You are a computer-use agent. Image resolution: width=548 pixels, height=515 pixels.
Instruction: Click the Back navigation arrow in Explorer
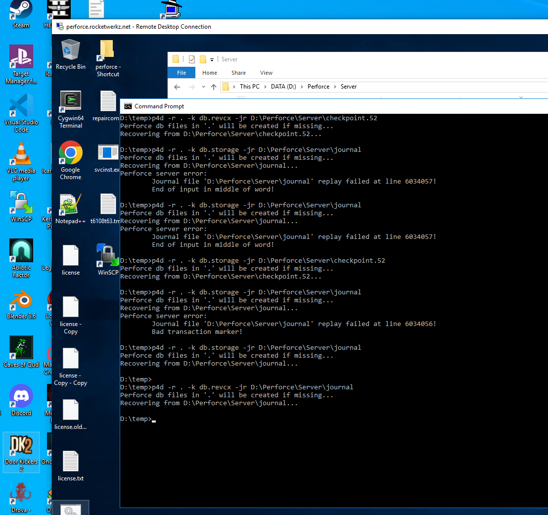(177, 87)
